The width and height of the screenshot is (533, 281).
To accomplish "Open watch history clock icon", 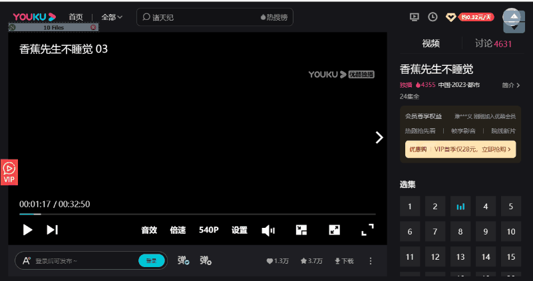I will click(433, 17).
